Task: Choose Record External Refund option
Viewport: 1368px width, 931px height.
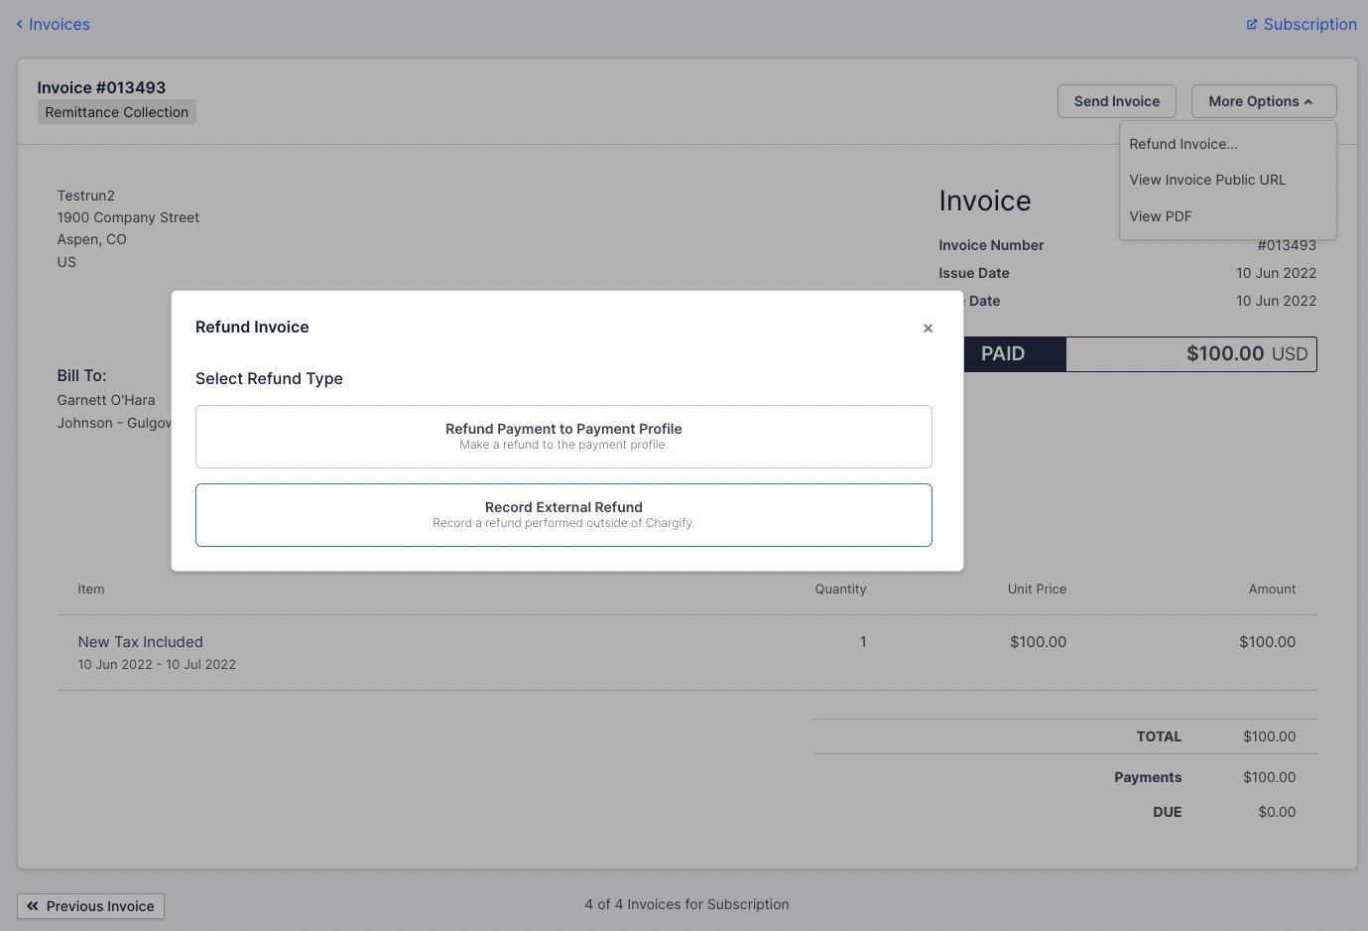Action: pyautogui.click(x=563, y=514)
